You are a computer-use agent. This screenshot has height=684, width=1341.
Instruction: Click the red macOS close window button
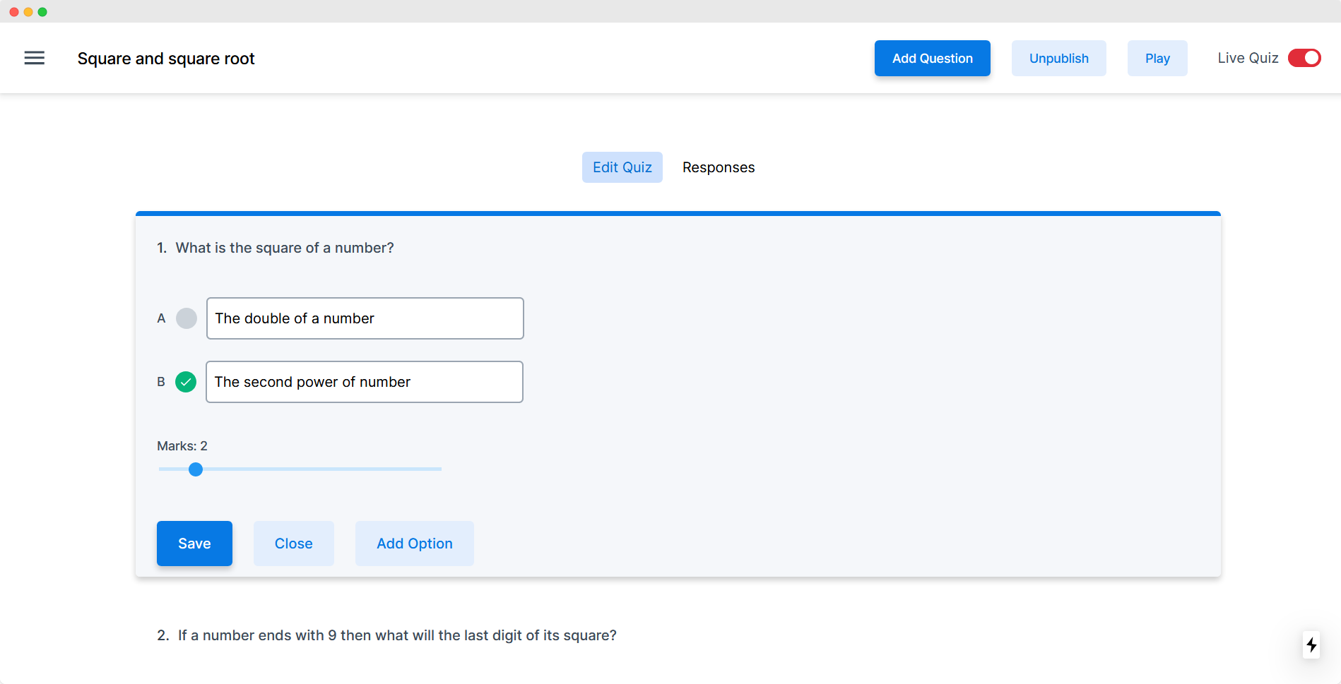14,12
